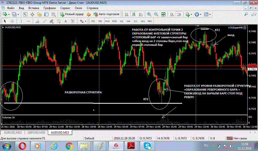
Task: Switch to line chart mode
Action: pyautogui.click(x=141, y=14)
